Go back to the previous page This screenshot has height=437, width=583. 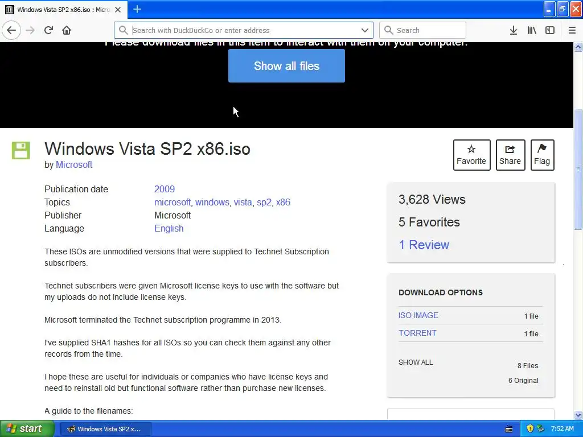11,30
